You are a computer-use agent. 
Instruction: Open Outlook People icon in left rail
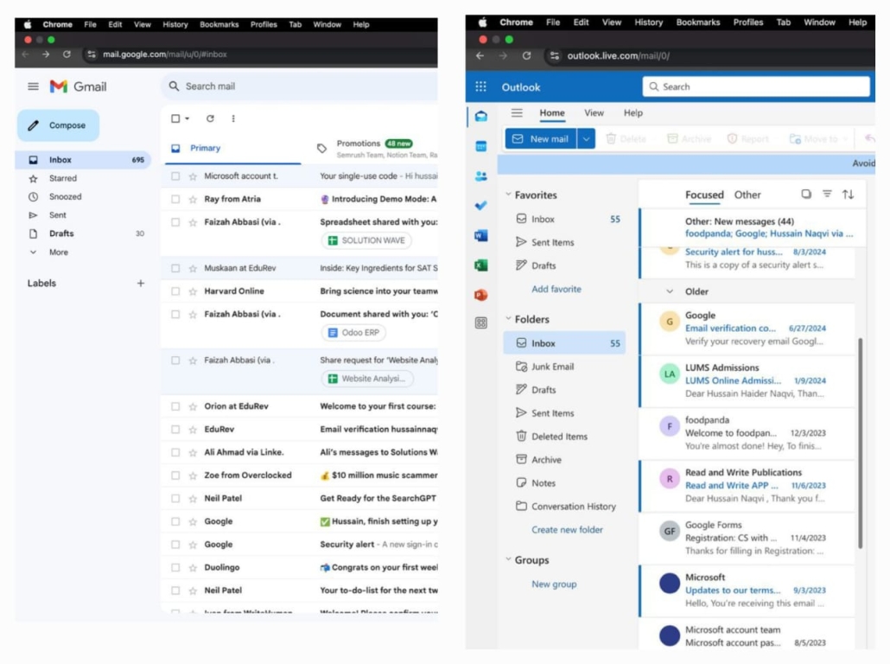[x=480, y=176]
